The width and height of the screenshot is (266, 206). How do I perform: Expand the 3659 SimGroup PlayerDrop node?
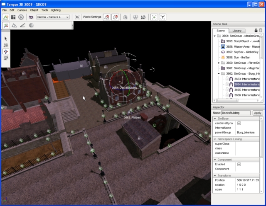click(x=219, y=63)
